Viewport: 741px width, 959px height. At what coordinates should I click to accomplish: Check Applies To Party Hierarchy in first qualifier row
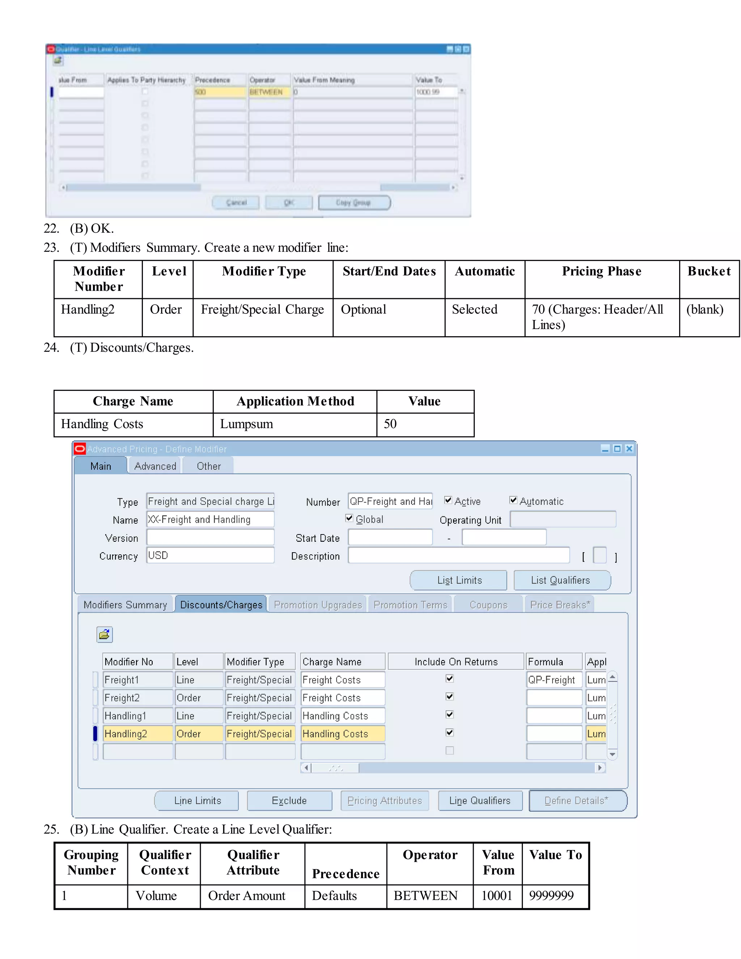pos(145,92)
